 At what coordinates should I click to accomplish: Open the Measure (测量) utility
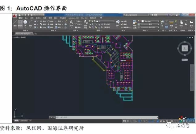click(x=171, y=24)
